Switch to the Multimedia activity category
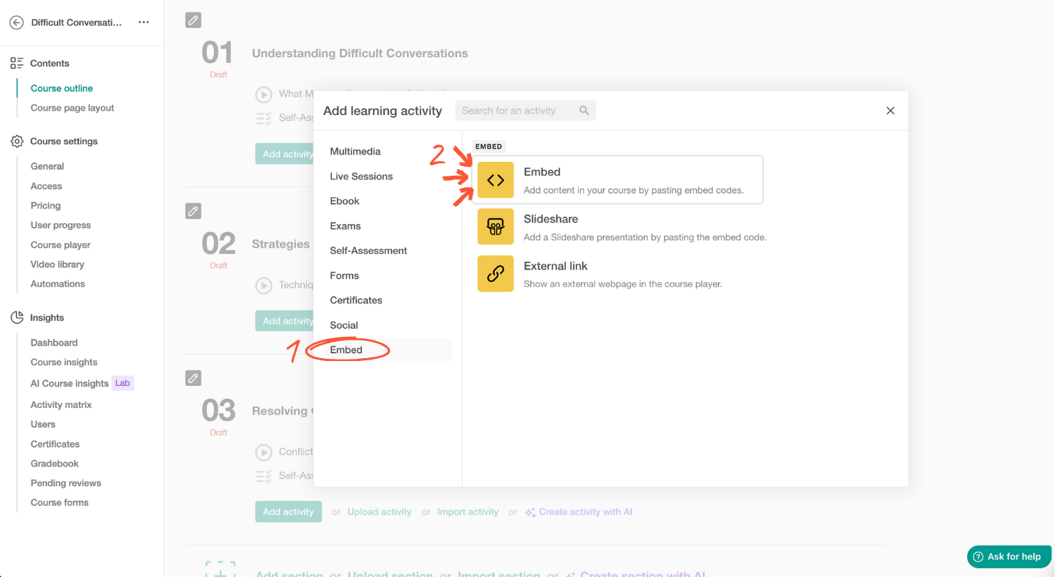 355,152
